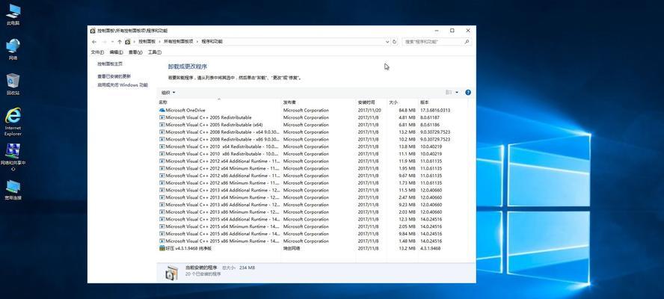This screenshot has width=664, height=299.
Task: Select Visual C++ 2005 Redistributable (x64) row
Action: (313, 125)
